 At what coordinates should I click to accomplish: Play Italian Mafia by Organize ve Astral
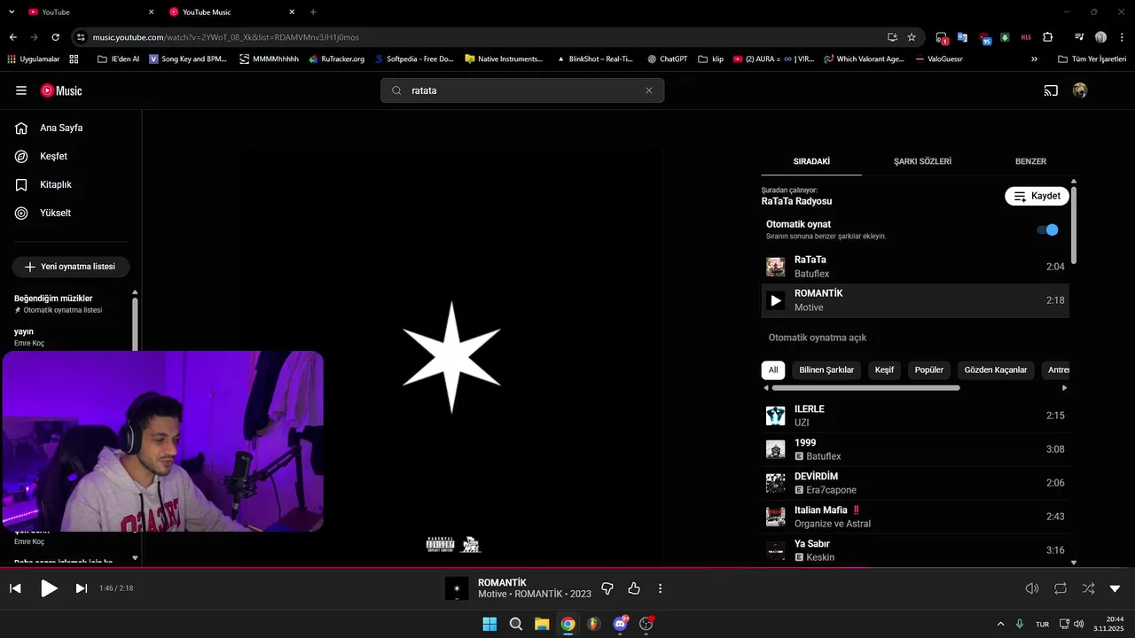coord(915,517)
